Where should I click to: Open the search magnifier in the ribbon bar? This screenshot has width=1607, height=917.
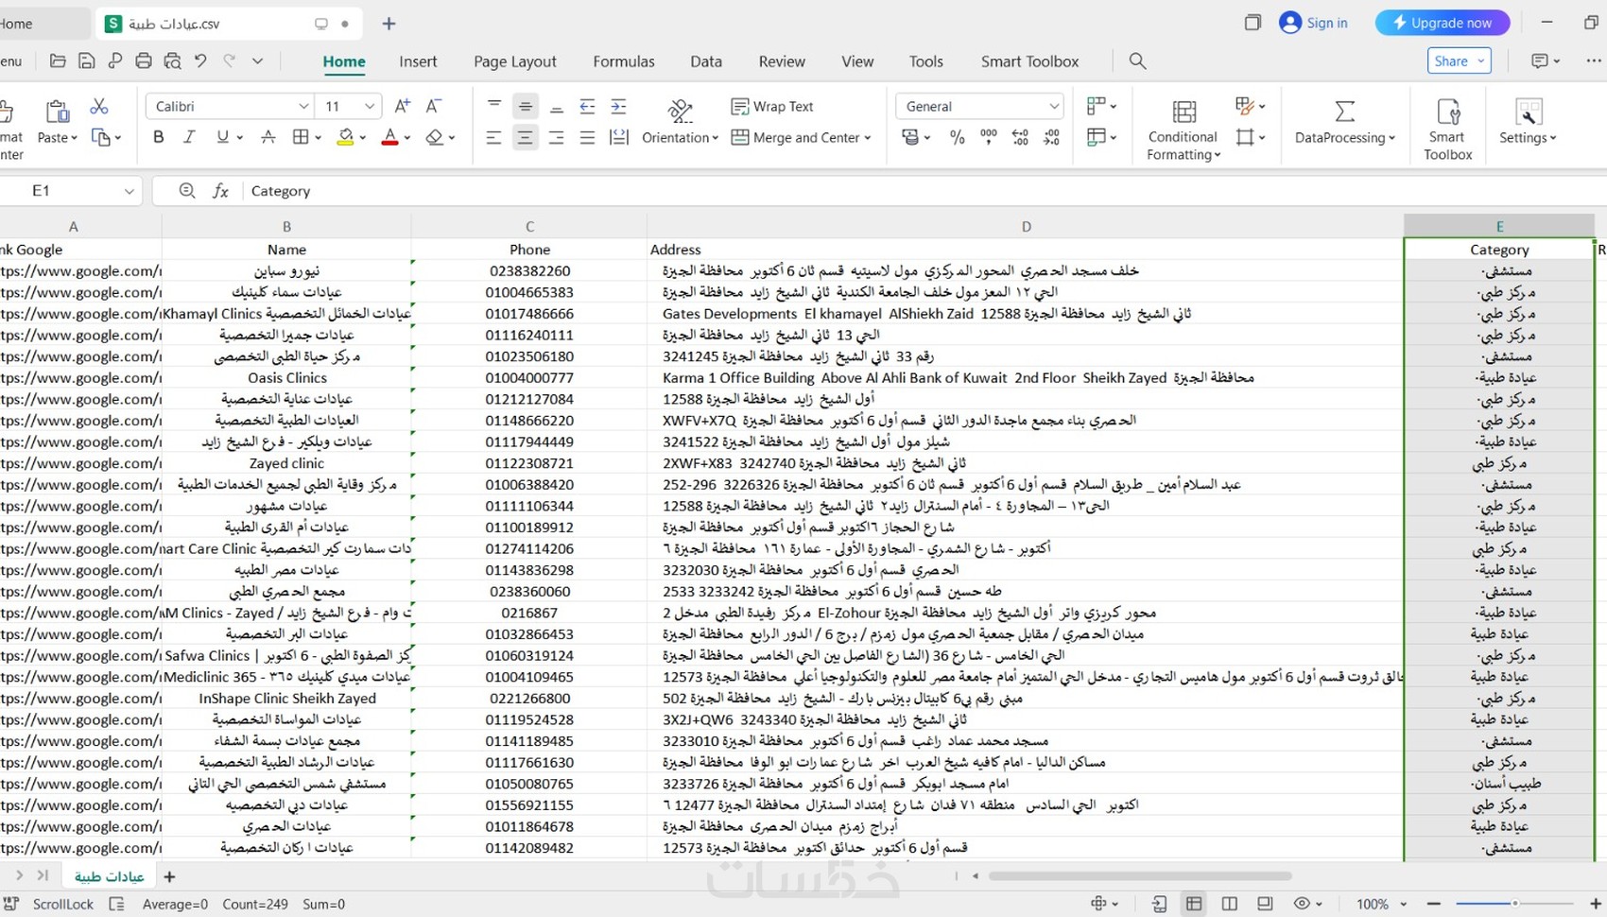click(1137, 61)
